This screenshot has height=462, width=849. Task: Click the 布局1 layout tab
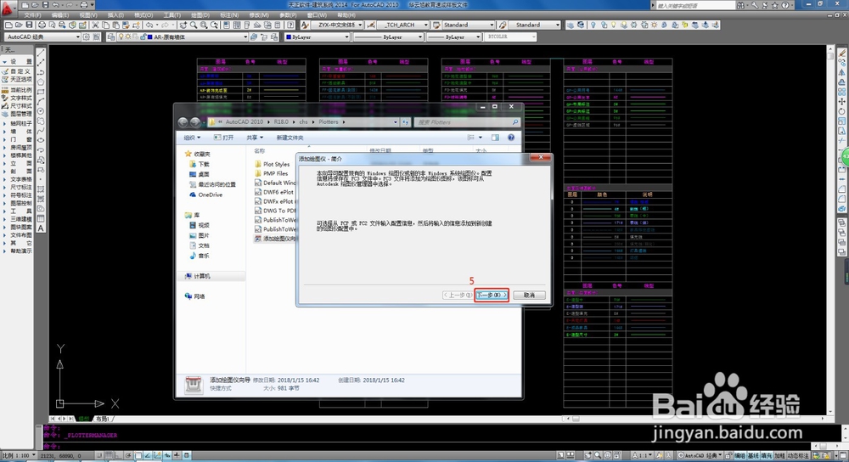[x=103, y=419]
